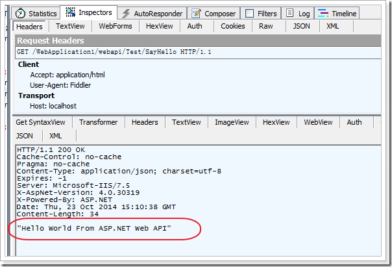Click the GET request line field
The image size is (392, 267).
pyautogui.click(x=198, y=52)
